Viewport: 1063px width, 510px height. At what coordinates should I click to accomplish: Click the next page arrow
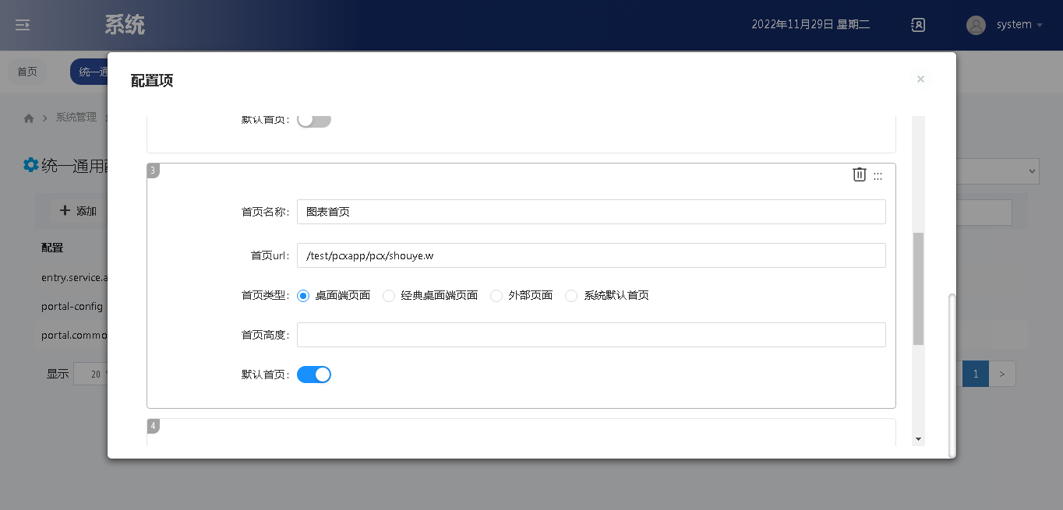1002,374
